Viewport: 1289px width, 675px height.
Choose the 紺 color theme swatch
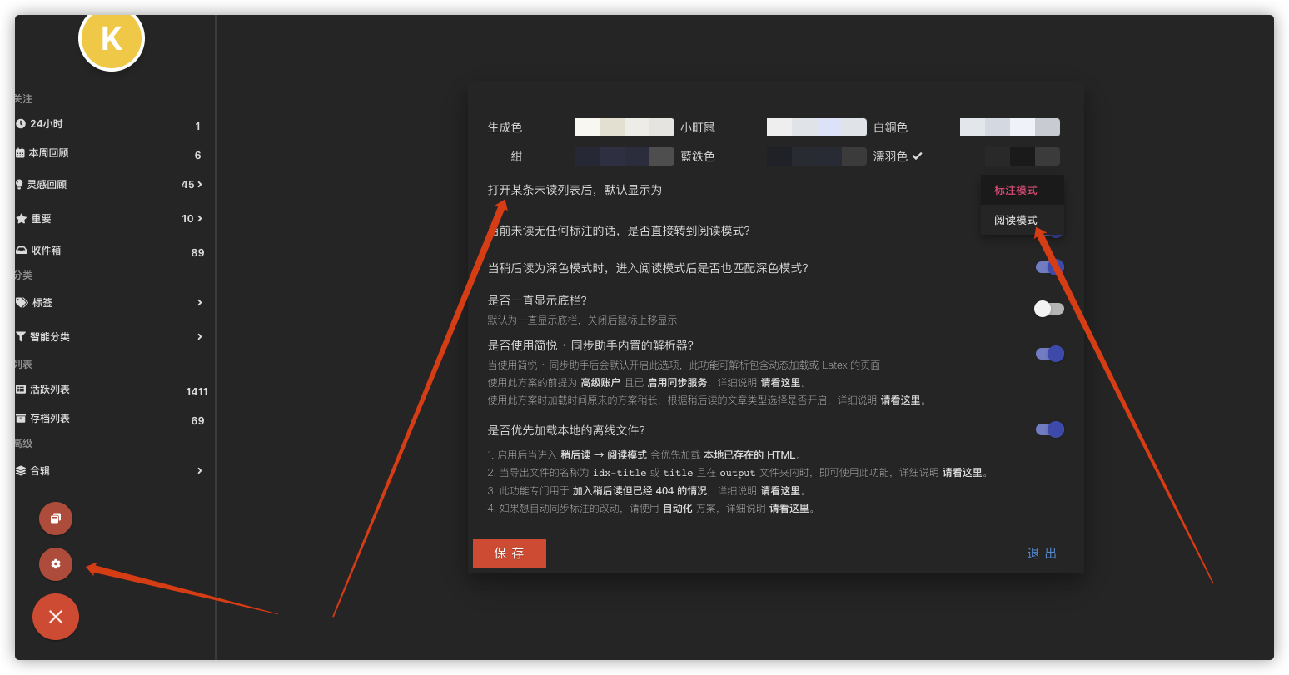point(625,156)
